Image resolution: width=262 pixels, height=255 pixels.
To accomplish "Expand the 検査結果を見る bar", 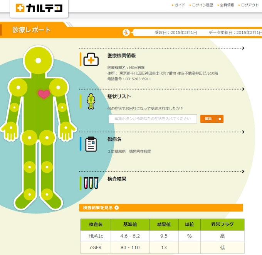I will click(x=161, y=208).
